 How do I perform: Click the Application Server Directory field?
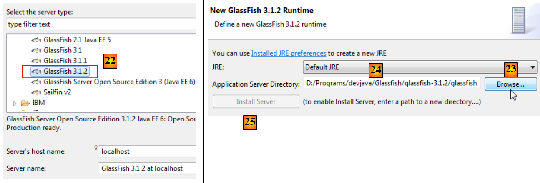coord(391,83)
